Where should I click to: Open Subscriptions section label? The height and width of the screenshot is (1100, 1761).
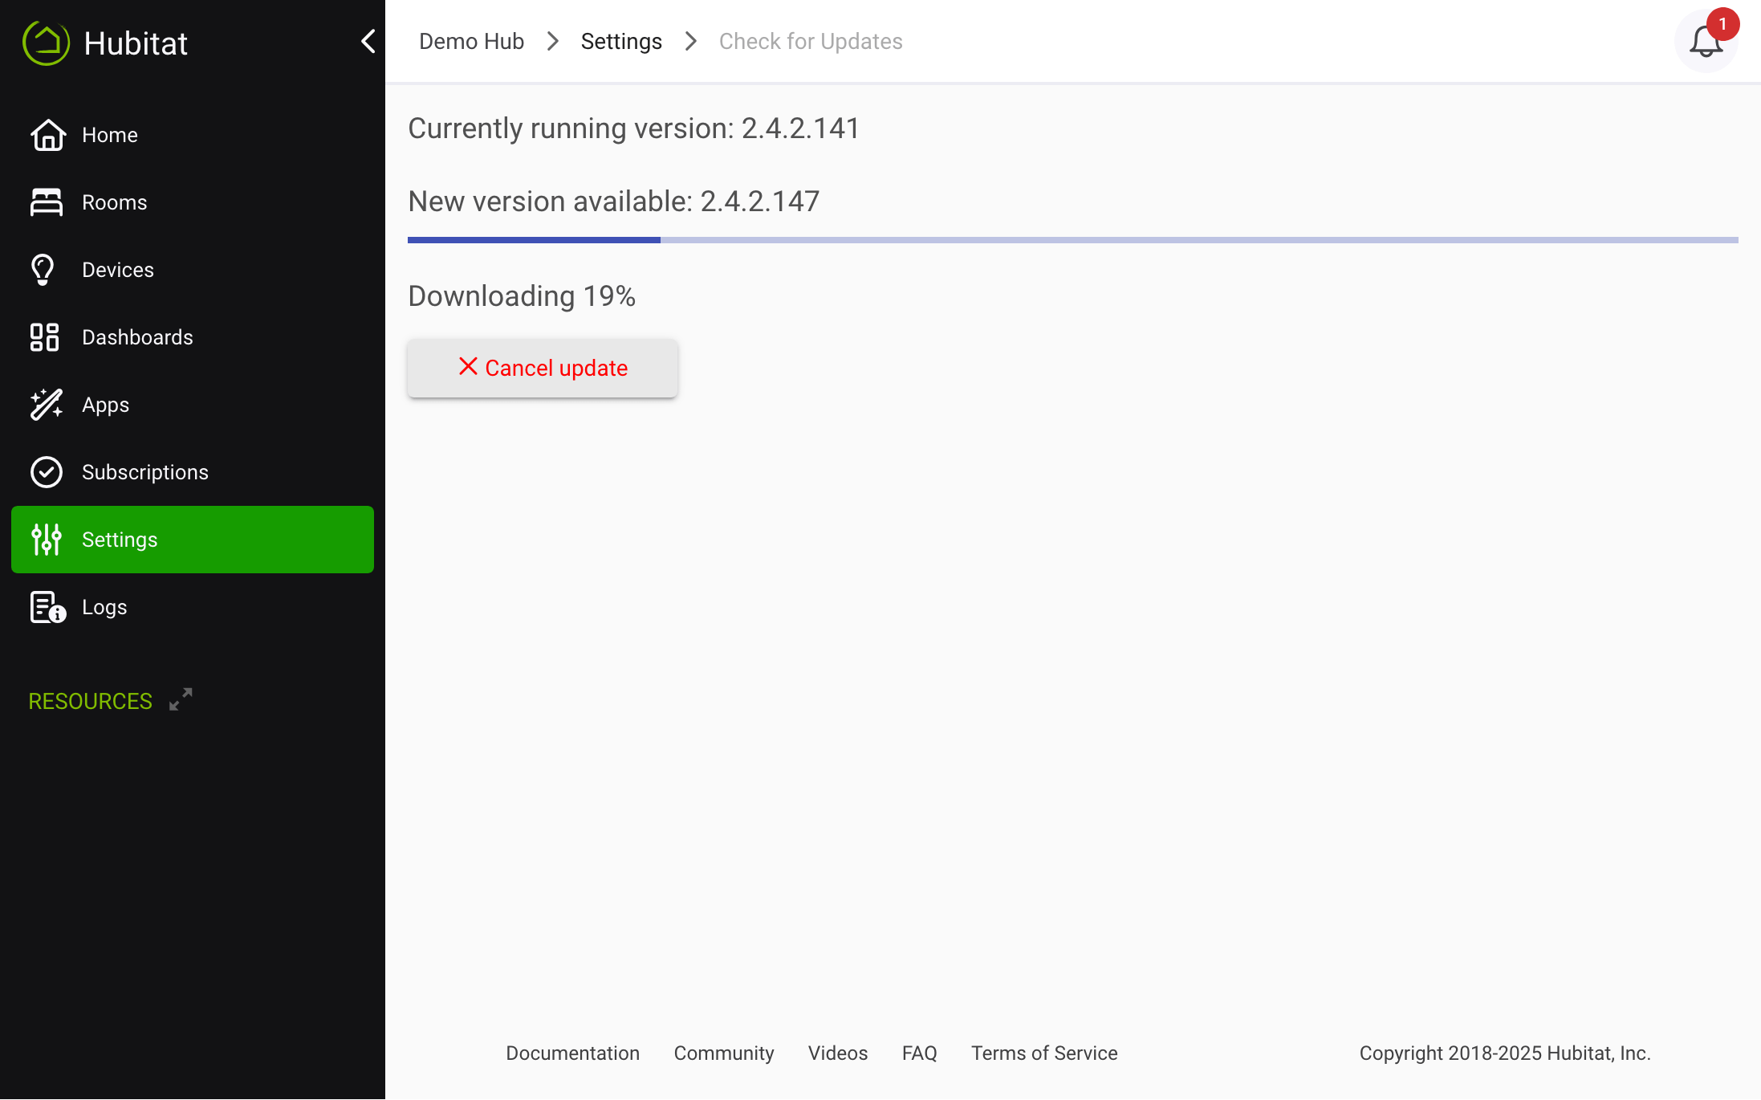[x=145, y=472]
